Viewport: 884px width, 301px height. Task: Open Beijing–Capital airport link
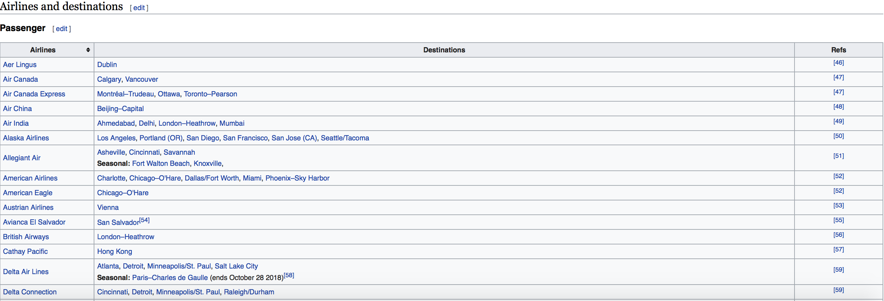120,109
